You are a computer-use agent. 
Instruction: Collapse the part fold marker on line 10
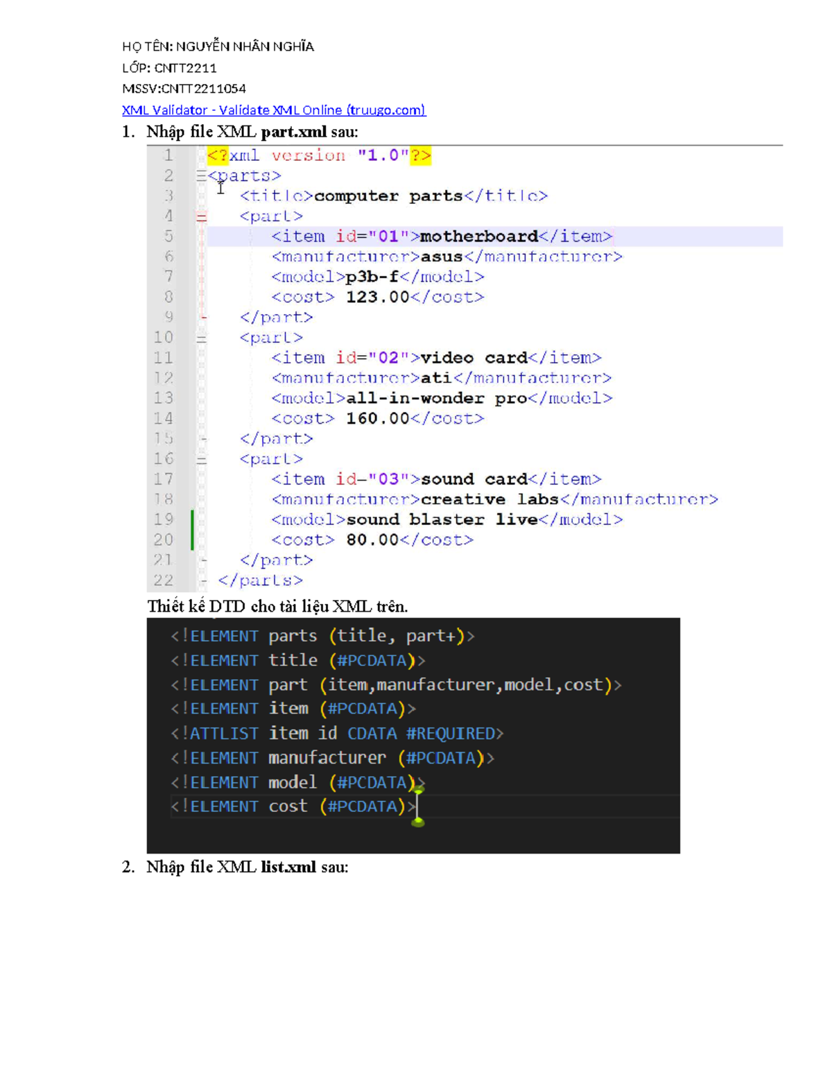click(x=201, y=338)
